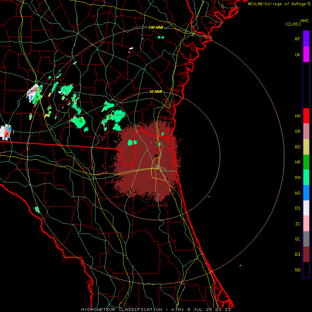Click the WS legend label

297,193
